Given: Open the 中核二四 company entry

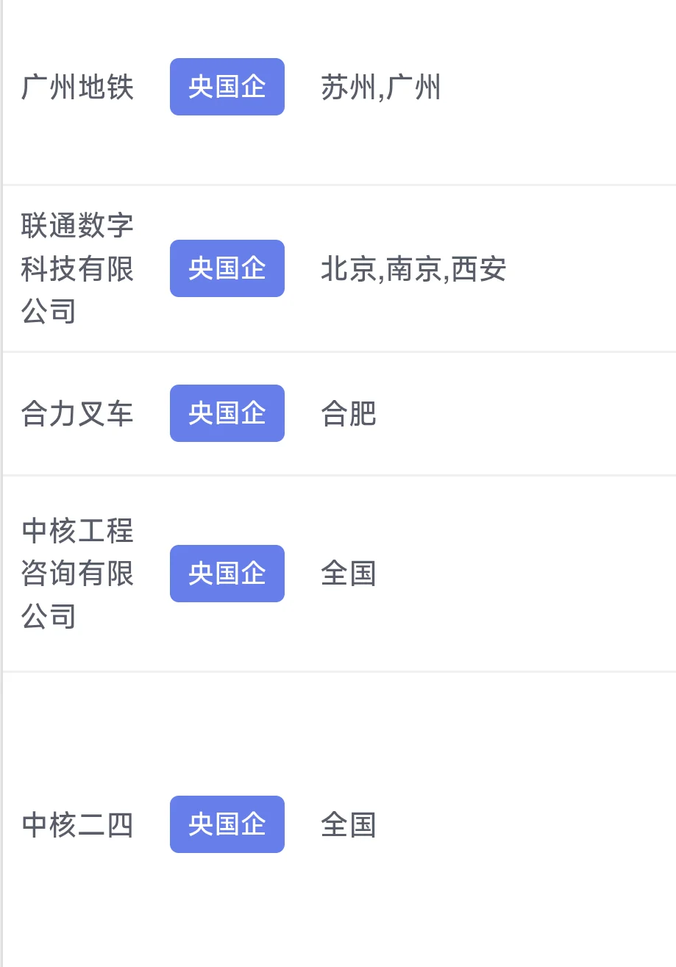Looking at the screenshot, I should [x=77, y=825].
